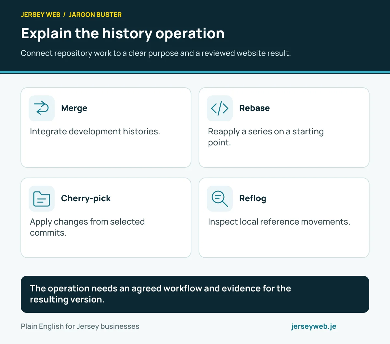Select the Rebase card title
This screenshot has height=344, width=390.
point(254,108)
